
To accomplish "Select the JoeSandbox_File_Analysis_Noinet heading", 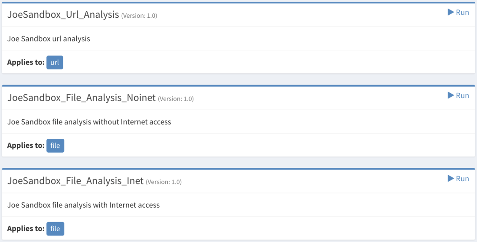I will 81,98.
